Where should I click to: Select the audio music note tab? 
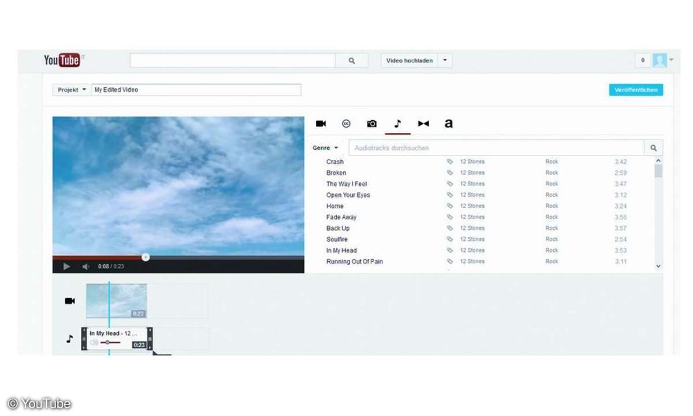(397, 124)
